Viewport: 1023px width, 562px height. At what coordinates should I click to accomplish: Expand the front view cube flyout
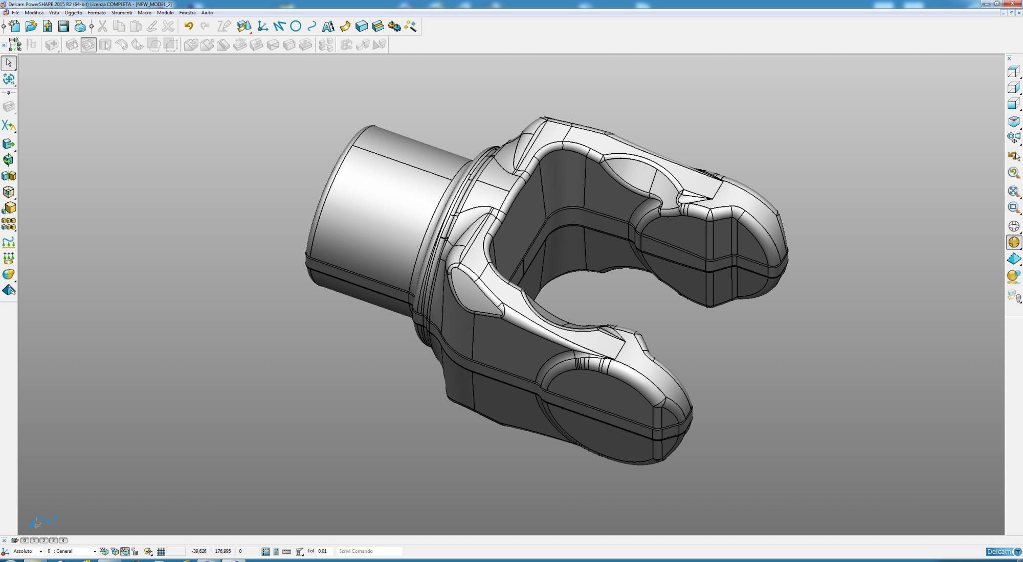click(x=1020, y=109)
